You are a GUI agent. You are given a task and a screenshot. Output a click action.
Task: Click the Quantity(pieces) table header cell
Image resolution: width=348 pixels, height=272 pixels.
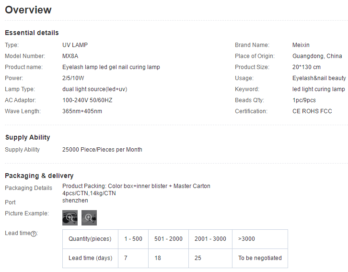click(x=90, y=239)
